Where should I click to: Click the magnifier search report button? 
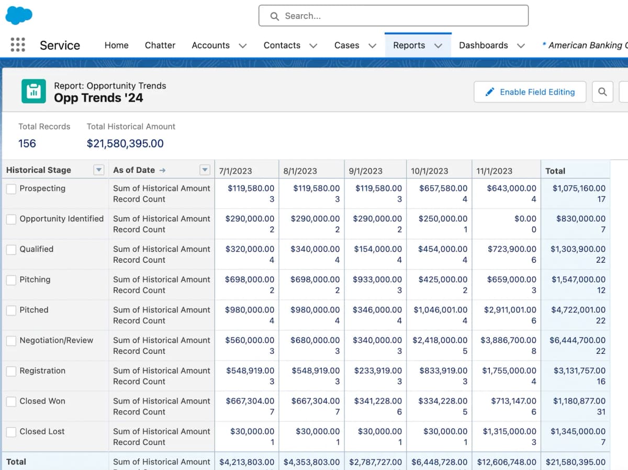(602, 92)
